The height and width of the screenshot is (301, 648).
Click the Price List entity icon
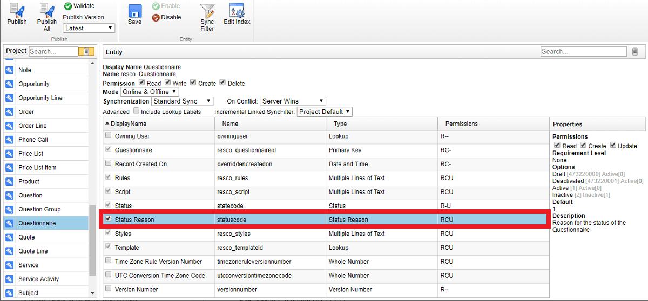point(10,154)
